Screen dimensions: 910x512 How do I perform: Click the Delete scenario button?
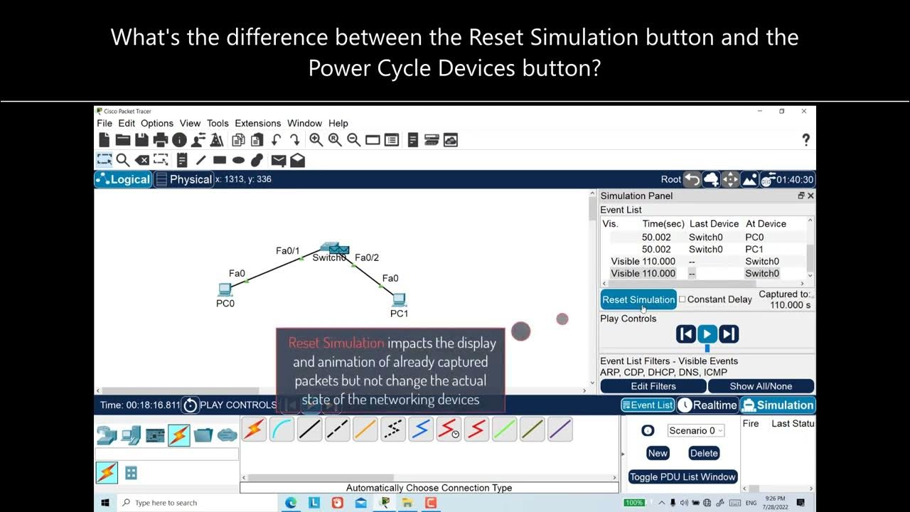click(704, 453)
